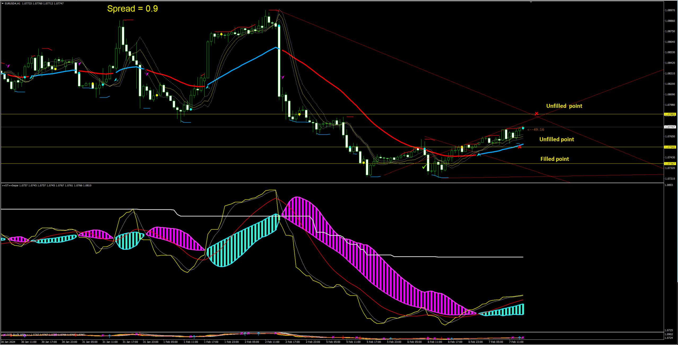The height and width of the screenshot is (345, 678).
Task: Select the yellow 1.07883 price label
Action: click(670, 114)
